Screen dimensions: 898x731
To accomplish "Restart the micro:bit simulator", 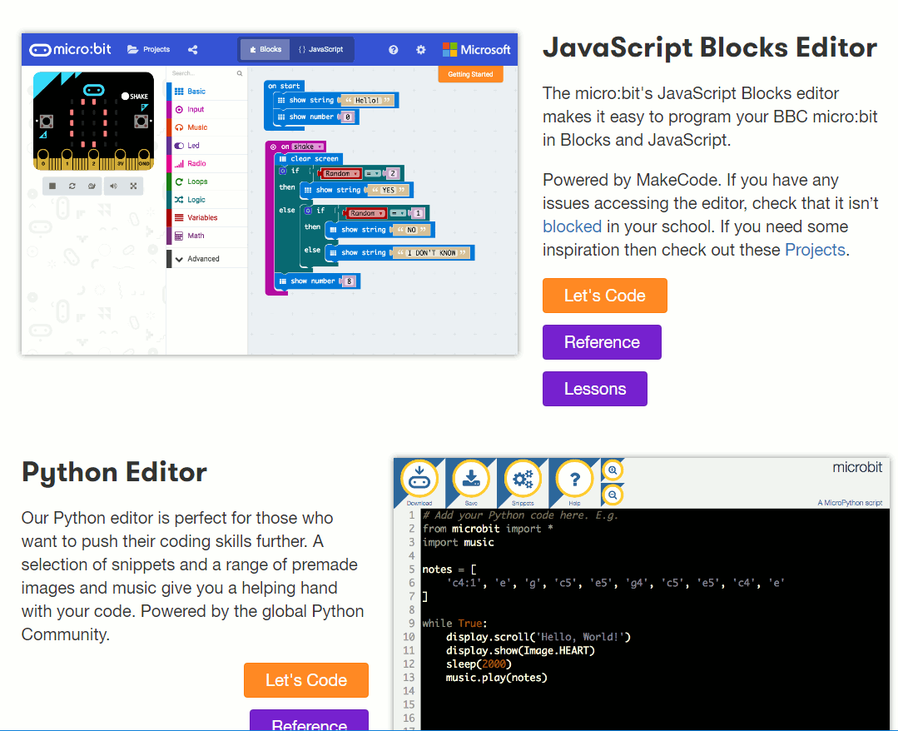I will (x=72, y=186).
